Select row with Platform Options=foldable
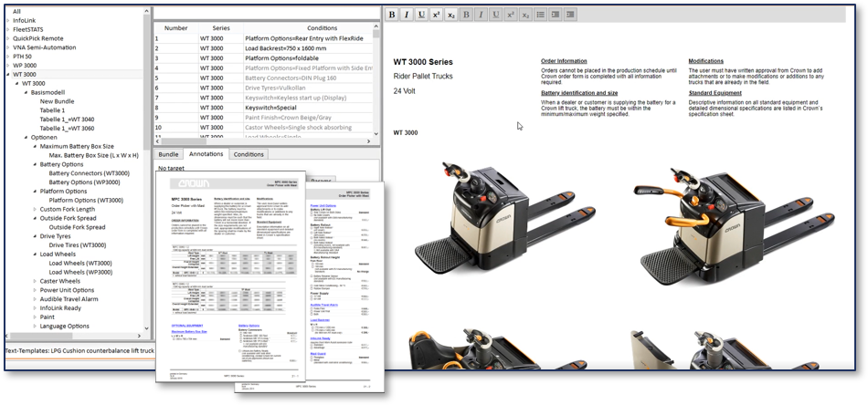The image size is (868, 405). (263, 58)
